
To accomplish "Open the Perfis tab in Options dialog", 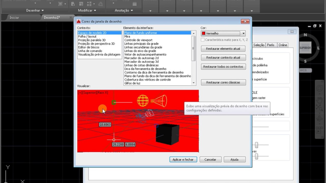I will (271, 45).
